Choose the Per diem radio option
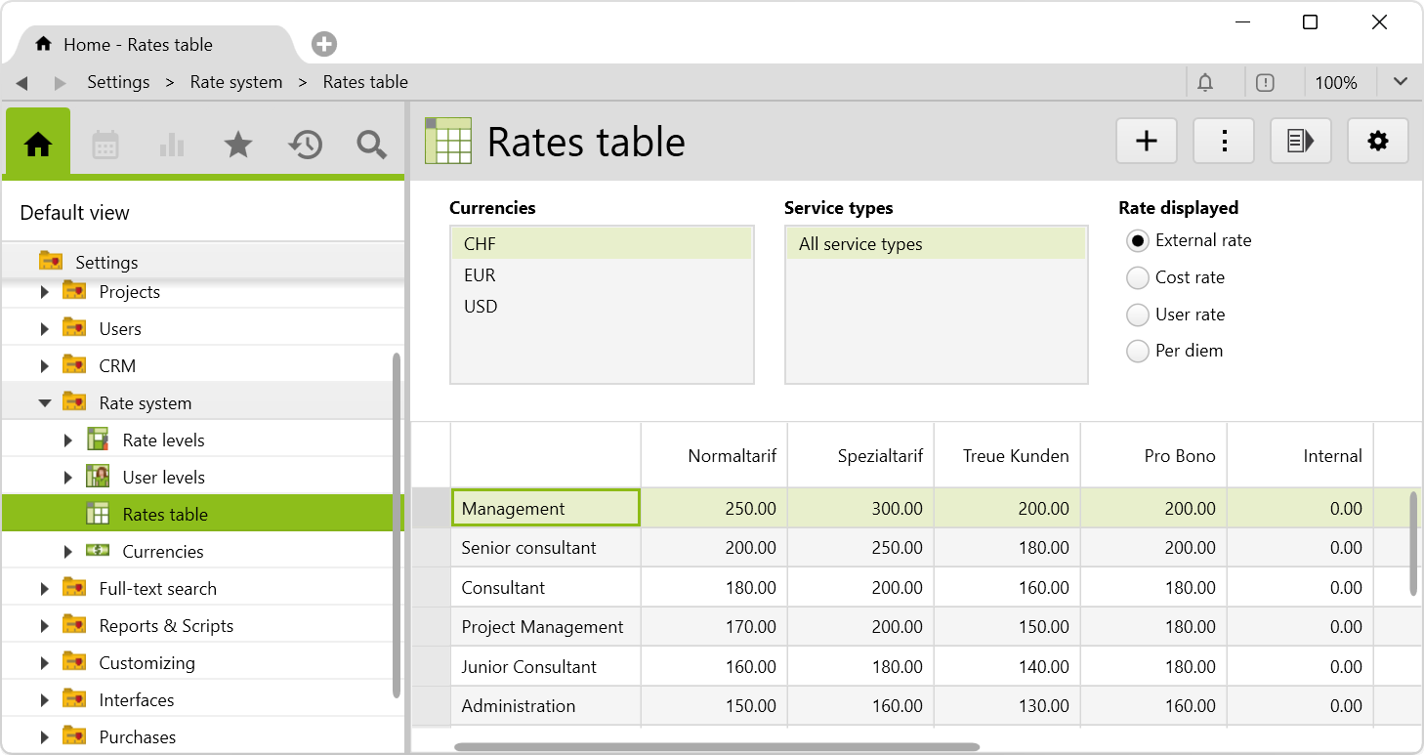1424x755 pixels. coord(1137,351)
